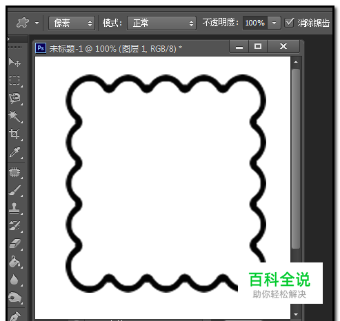This screenshot has height=321, width=340.
Task: Click the 不透明度 100% input field
Action: pyautogui.click(x=255, y=23)
